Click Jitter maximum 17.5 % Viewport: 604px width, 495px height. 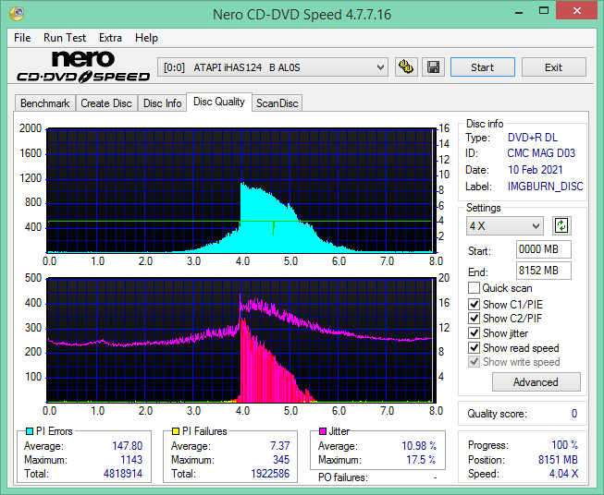(421, 460)
